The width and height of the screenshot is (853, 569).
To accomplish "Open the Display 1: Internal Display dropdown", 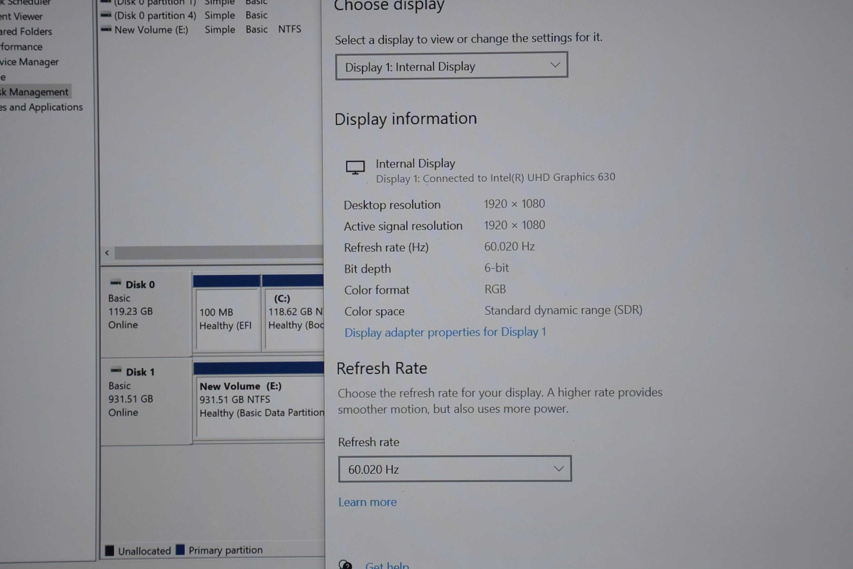I will (x=451, y=66).
